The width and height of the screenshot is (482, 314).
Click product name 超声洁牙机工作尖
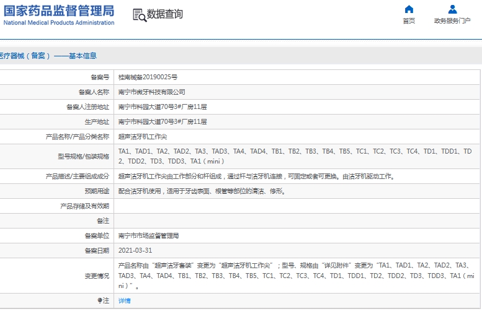[x=143, y=137]
